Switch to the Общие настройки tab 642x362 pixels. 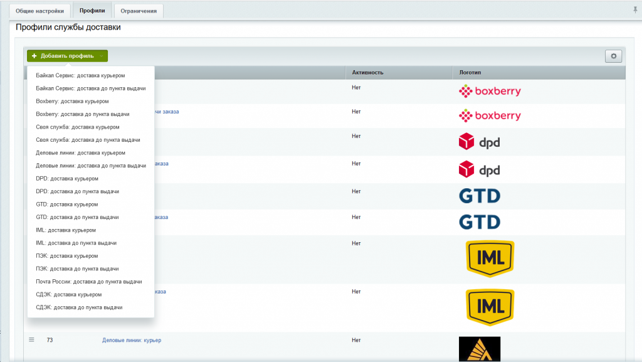39,11
